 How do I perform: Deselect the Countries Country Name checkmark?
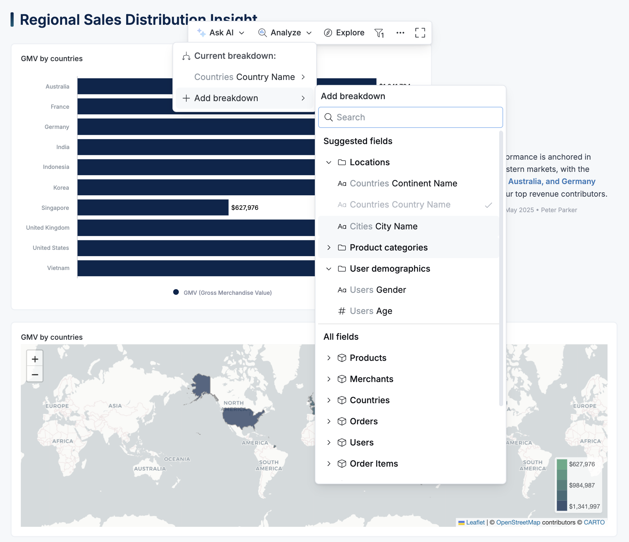pyautogui.click(x=488, y=205)
